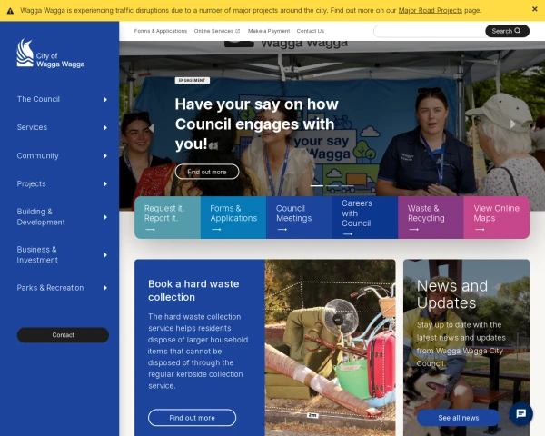The width and height of the screenshot is (545, 436).
Task: Open Business & Investment menu item
Action: [37, 255]
